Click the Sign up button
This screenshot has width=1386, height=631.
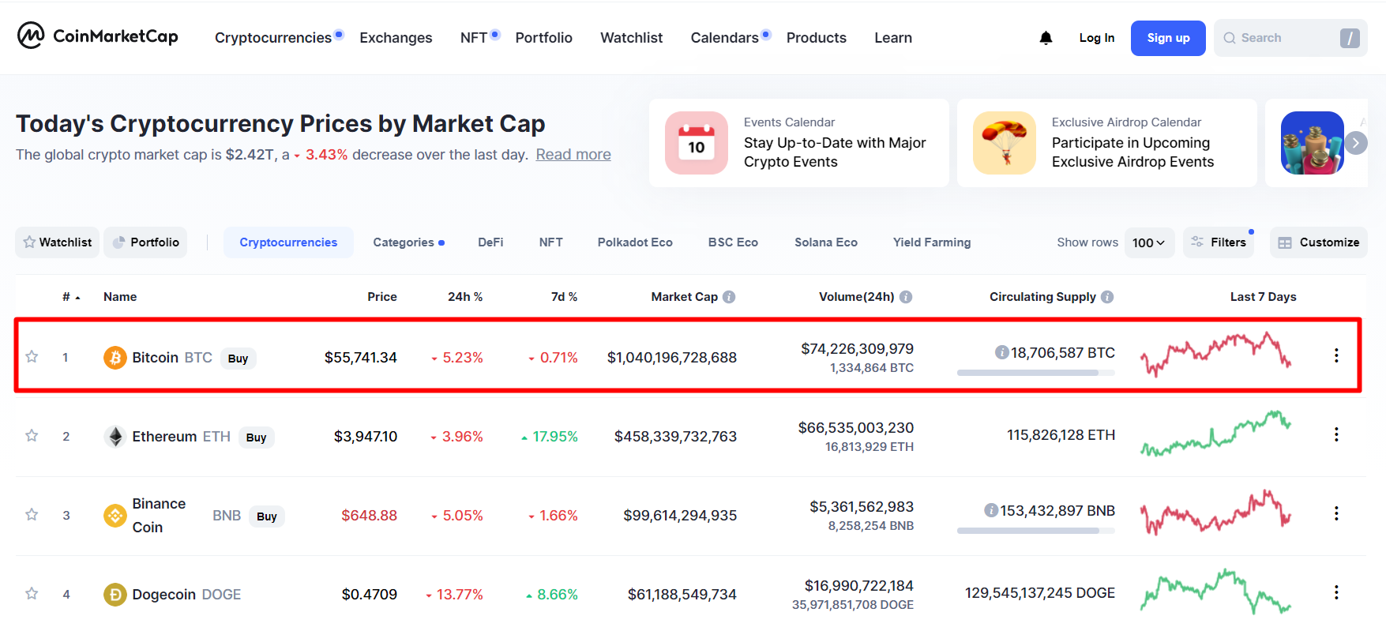tap(1168, 38)
